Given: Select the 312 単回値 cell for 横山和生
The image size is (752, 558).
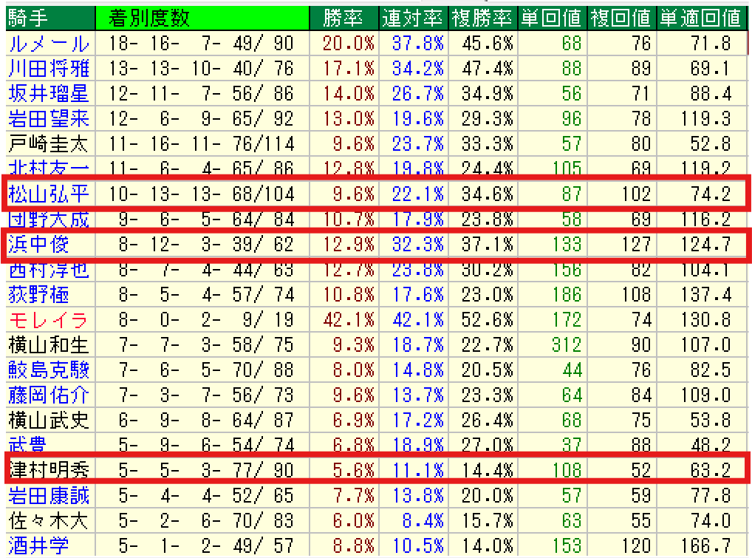Looking at the screenshot, I should (566, 345).
